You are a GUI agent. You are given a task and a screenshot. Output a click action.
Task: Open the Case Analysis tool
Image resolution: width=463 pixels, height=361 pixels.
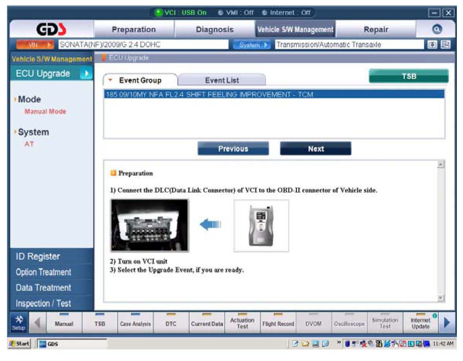pos(135,324)
